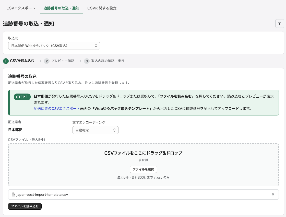Open the 文字エンコーディング dropdown
Viewport: 286px width, 217px height.
[x=96, y=130]
